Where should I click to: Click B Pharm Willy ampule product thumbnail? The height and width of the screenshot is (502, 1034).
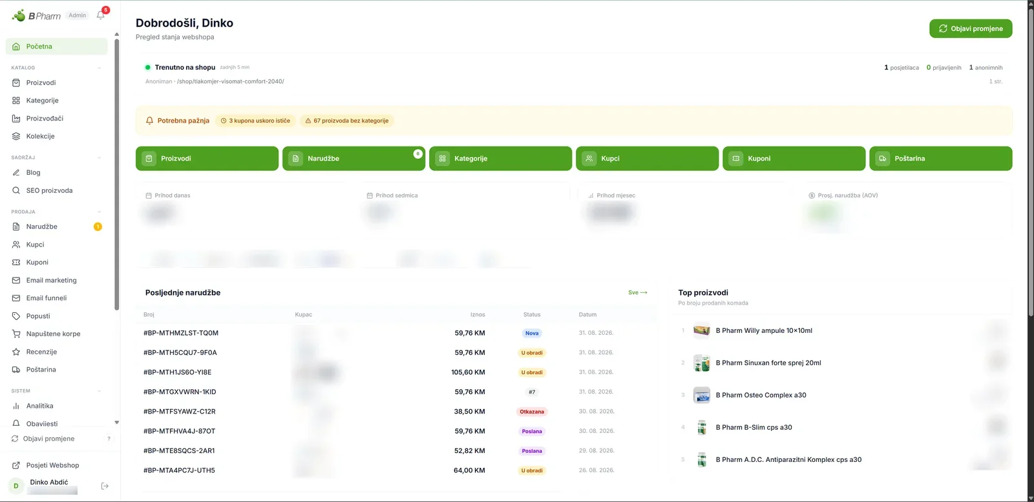[x=702, y=331]
